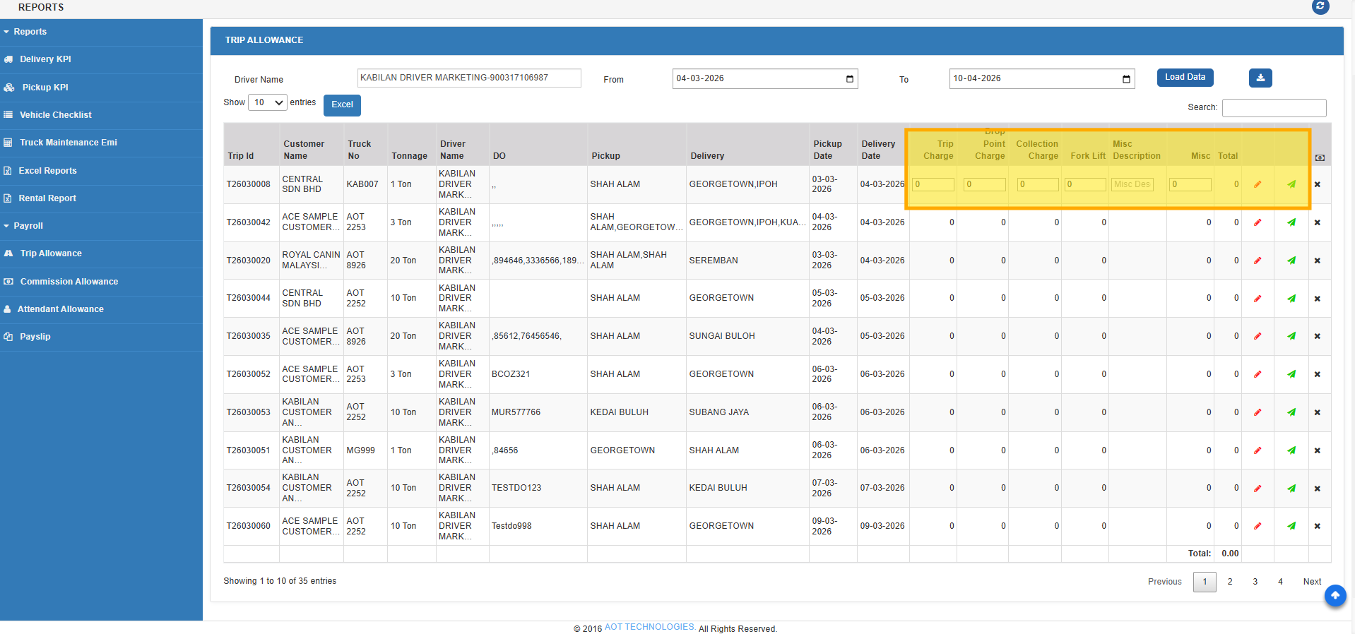
Task: Go to the Next page of entries
Action: coord(1312,582)
